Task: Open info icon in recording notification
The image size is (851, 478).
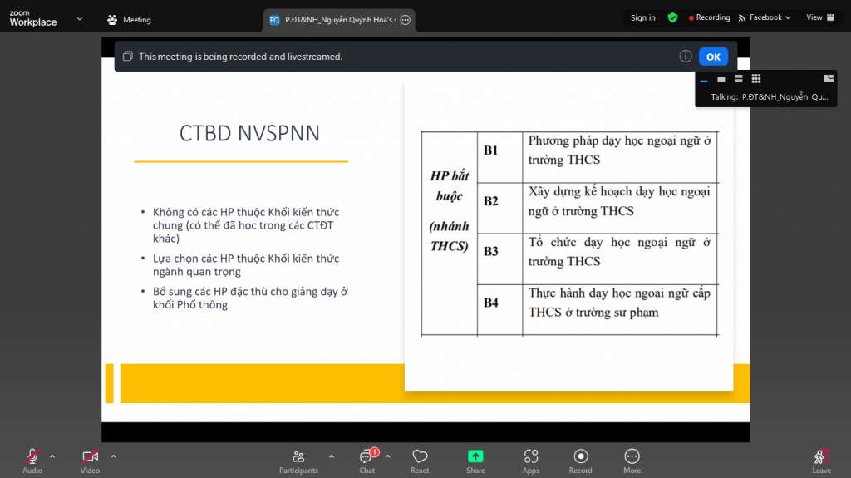Action: coord(686,57)
